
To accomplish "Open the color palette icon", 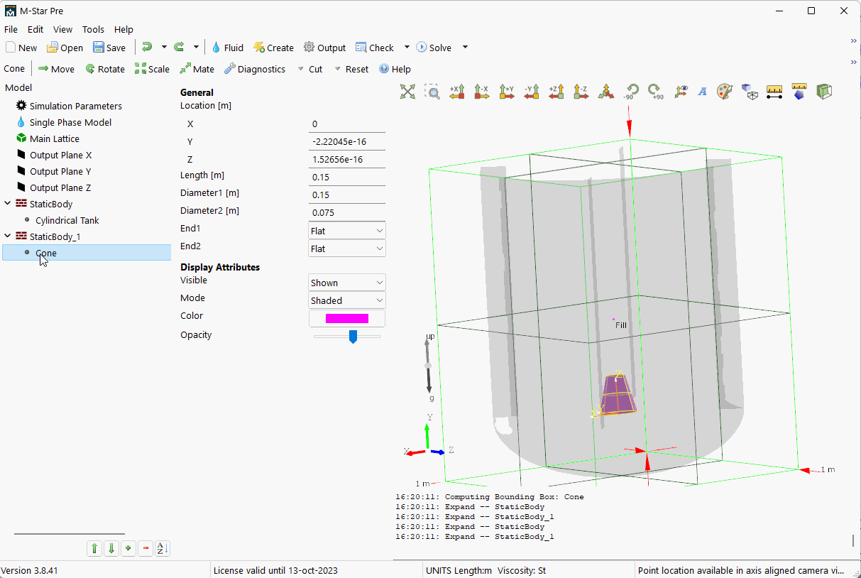I will pos(724,91).
